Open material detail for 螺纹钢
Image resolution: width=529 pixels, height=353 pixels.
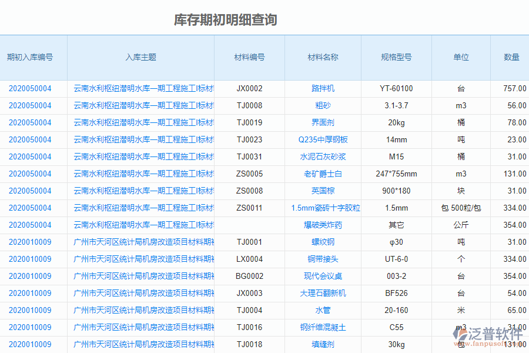point(322,242)
